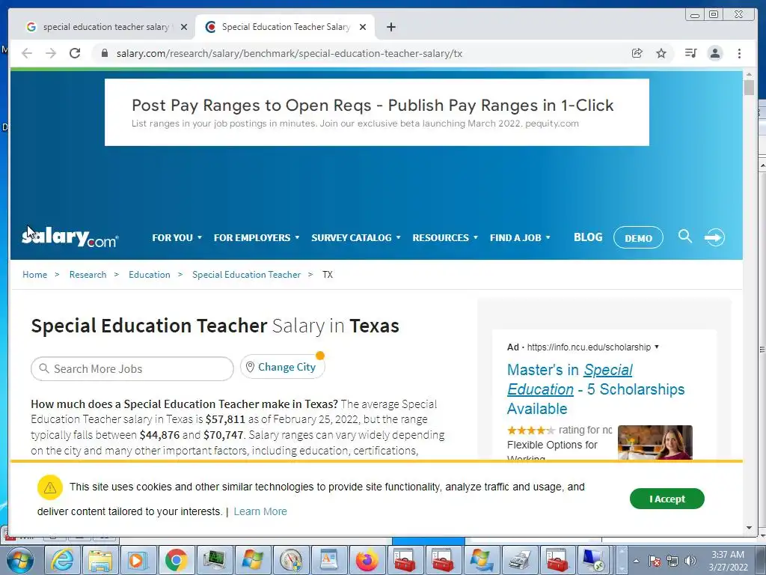
Task: Open the Master's in Special Education ad
Action: coord(595,389)
